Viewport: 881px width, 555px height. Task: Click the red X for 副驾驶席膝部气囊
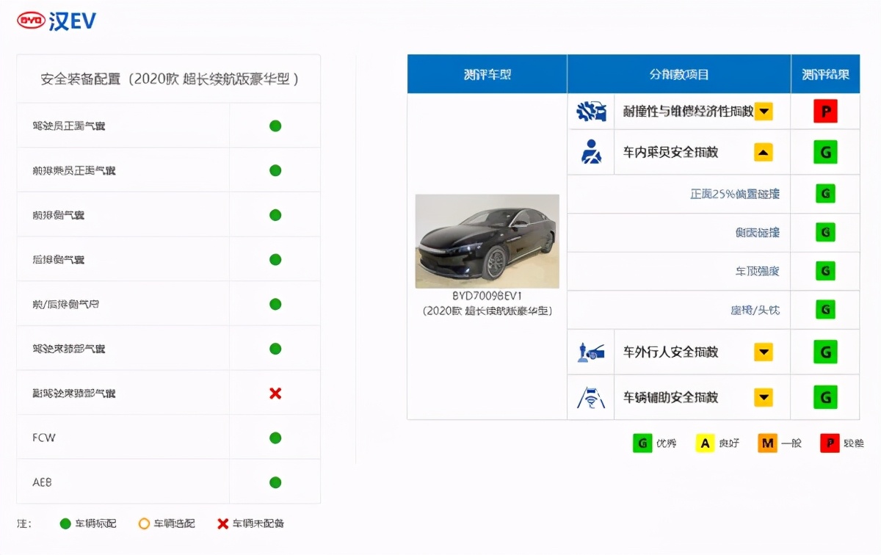275,393
